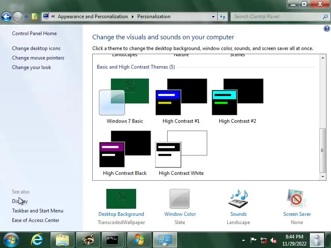
Task: Open the raccoon app taskbar icon
Action: tap(88, 240)
